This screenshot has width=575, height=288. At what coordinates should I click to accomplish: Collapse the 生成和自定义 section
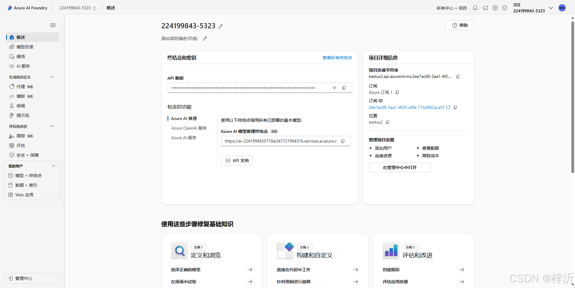pyautogui.click(x=52, y=77)
